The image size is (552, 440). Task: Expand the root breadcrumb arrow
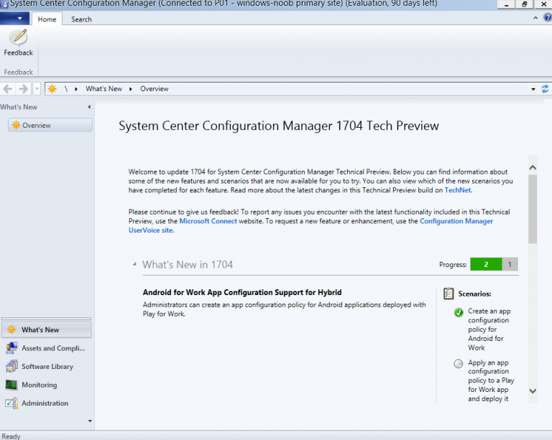click(76, 89)
